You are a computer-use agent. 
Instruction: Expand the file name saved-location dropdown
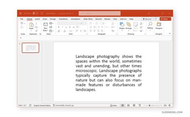coord(73,13)
